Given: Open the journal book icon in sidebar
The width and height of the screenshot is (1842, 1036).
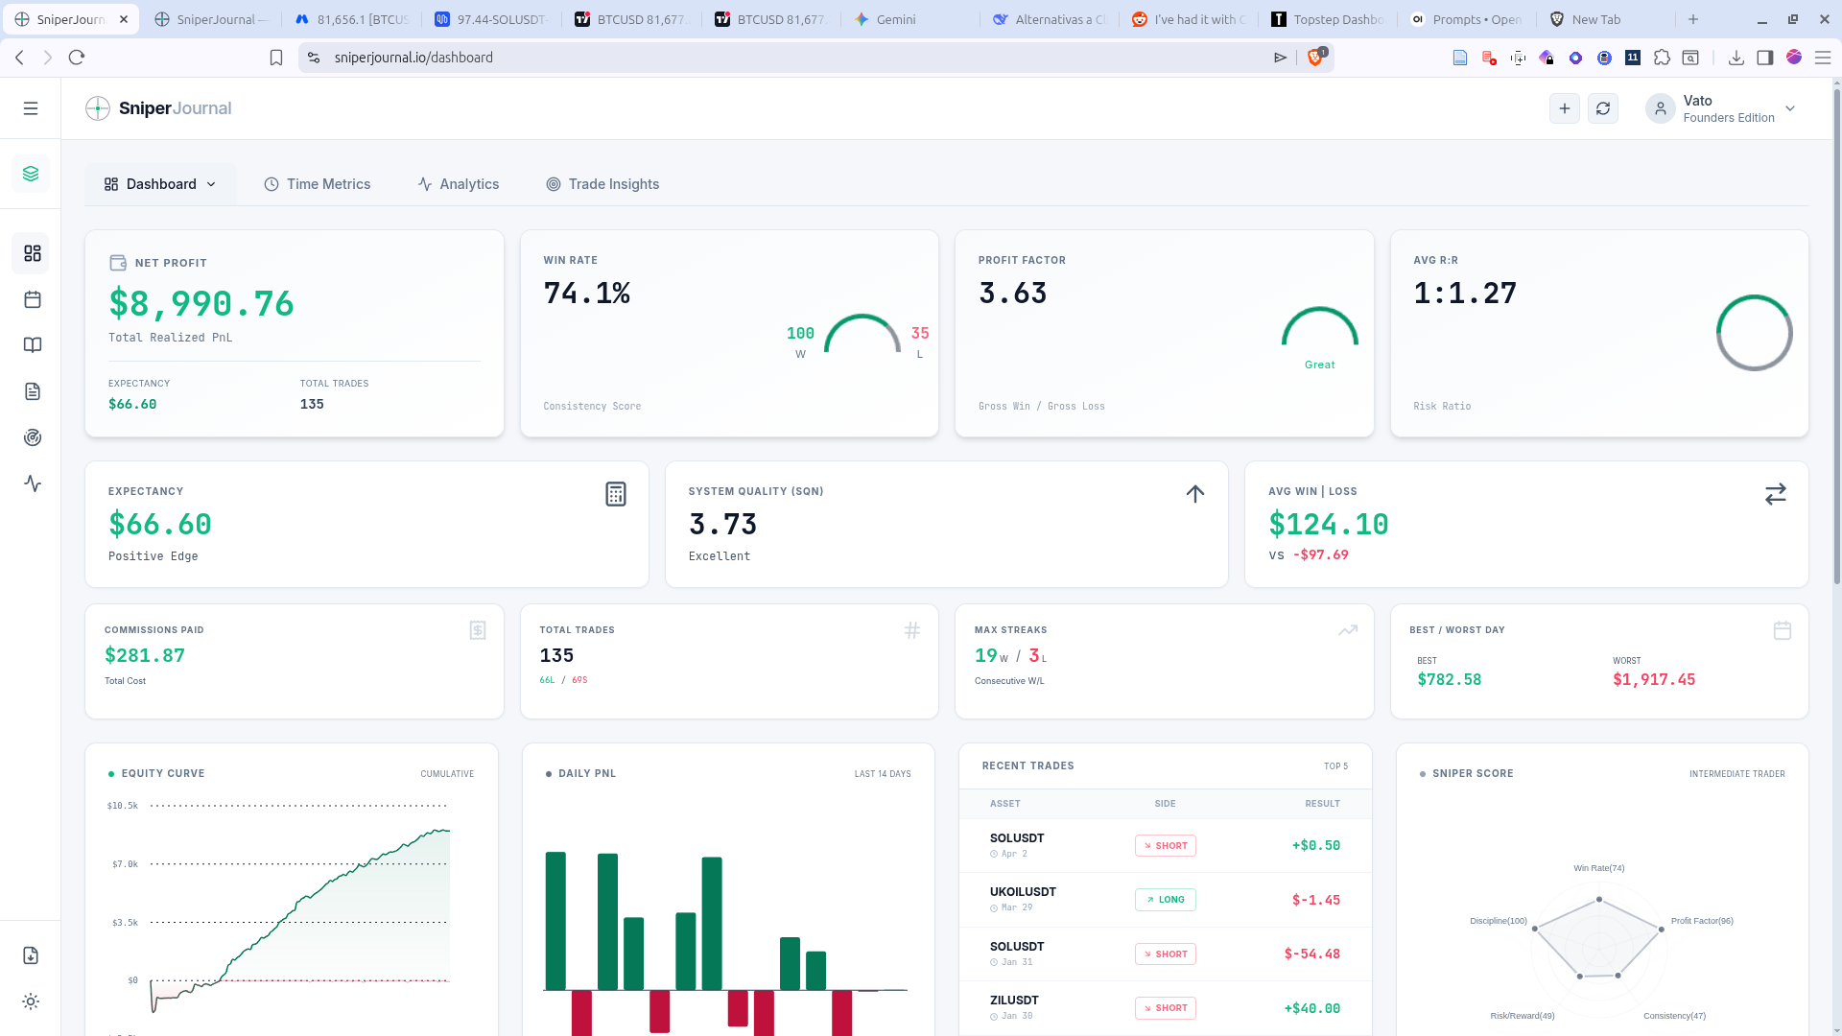Looking at the screenshot, I should [33, 345].
